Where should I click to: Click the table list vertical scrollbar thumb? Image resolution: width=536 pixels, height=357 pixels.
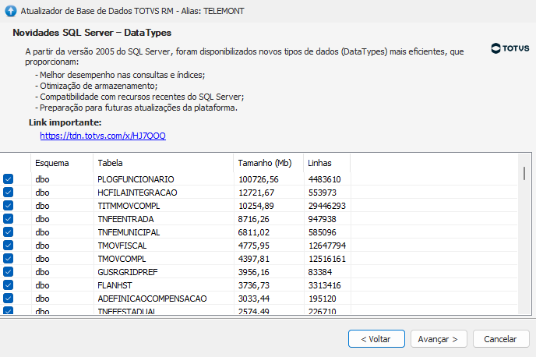(524, 173)
